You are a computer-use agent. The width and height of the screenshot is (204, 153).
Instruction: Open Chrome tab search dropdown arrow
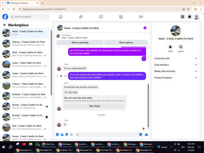(x=3, y=3)
